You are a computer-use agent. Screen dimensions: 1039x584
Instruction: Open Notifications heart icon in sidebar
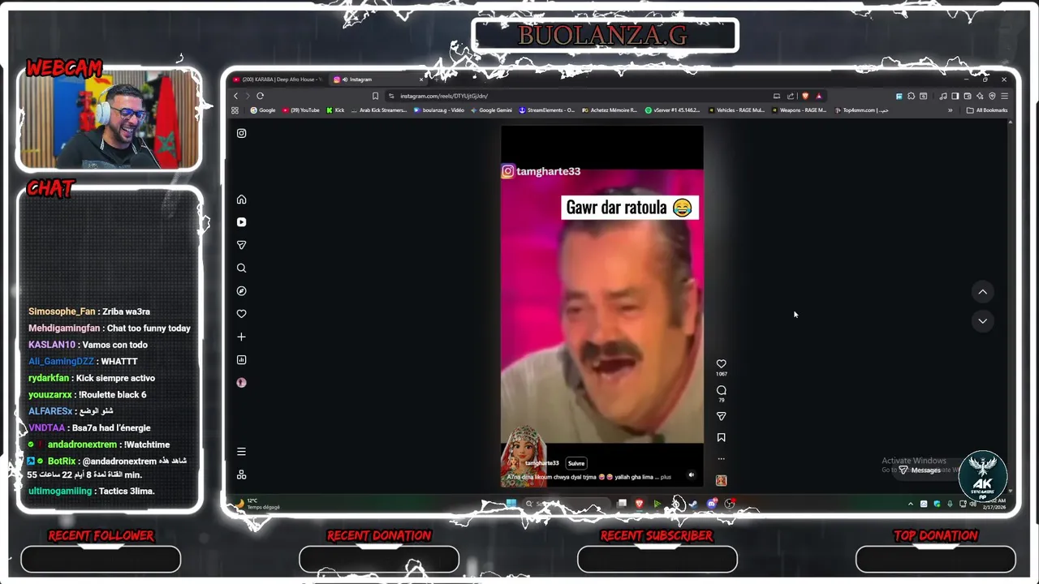point(241,314)
